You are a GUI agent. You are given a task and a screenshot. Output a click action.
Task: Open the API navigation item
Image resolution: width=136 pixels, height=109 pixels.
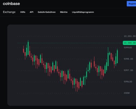(x=32, y=12)
